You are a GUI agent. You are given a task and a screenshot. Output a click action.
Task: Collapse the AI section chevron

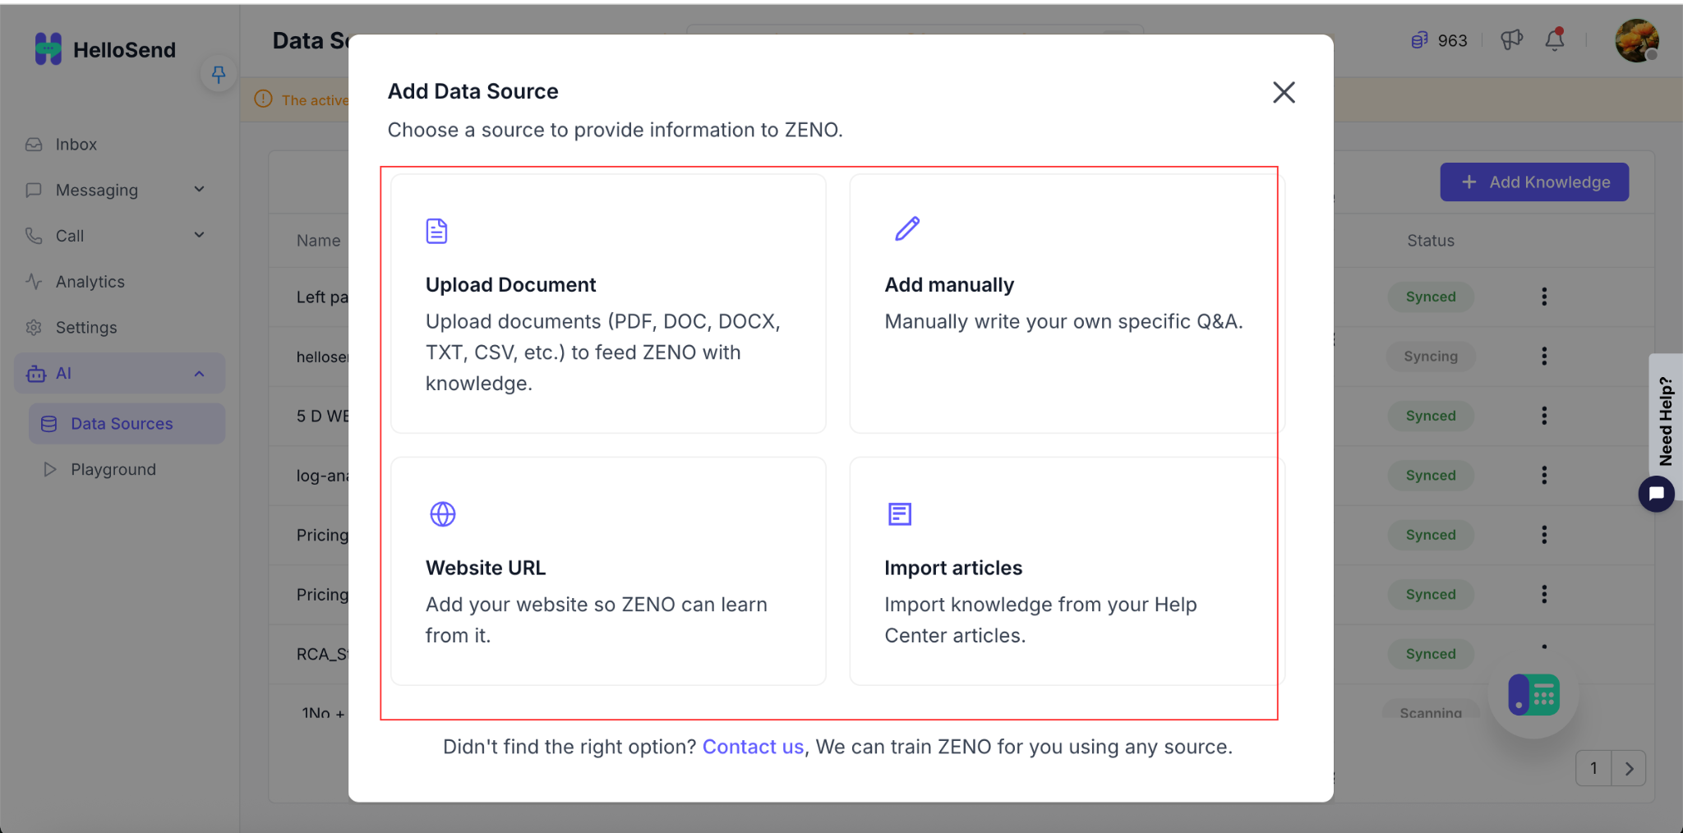(x=199, y=374)
